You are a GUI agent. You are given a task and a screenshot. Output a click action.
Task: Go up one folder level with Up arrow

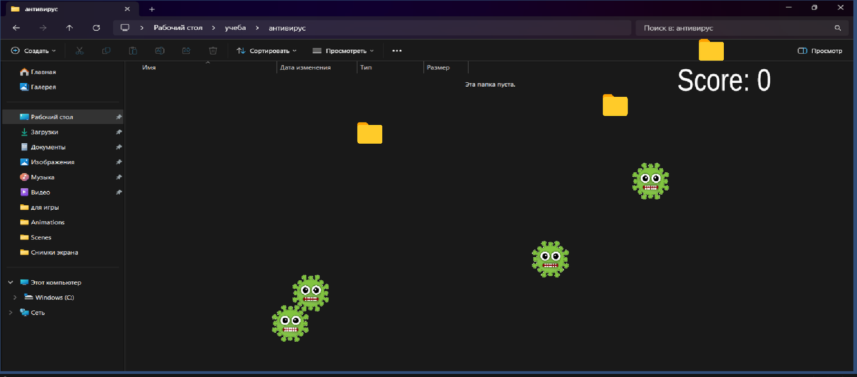tap(69, 28)
